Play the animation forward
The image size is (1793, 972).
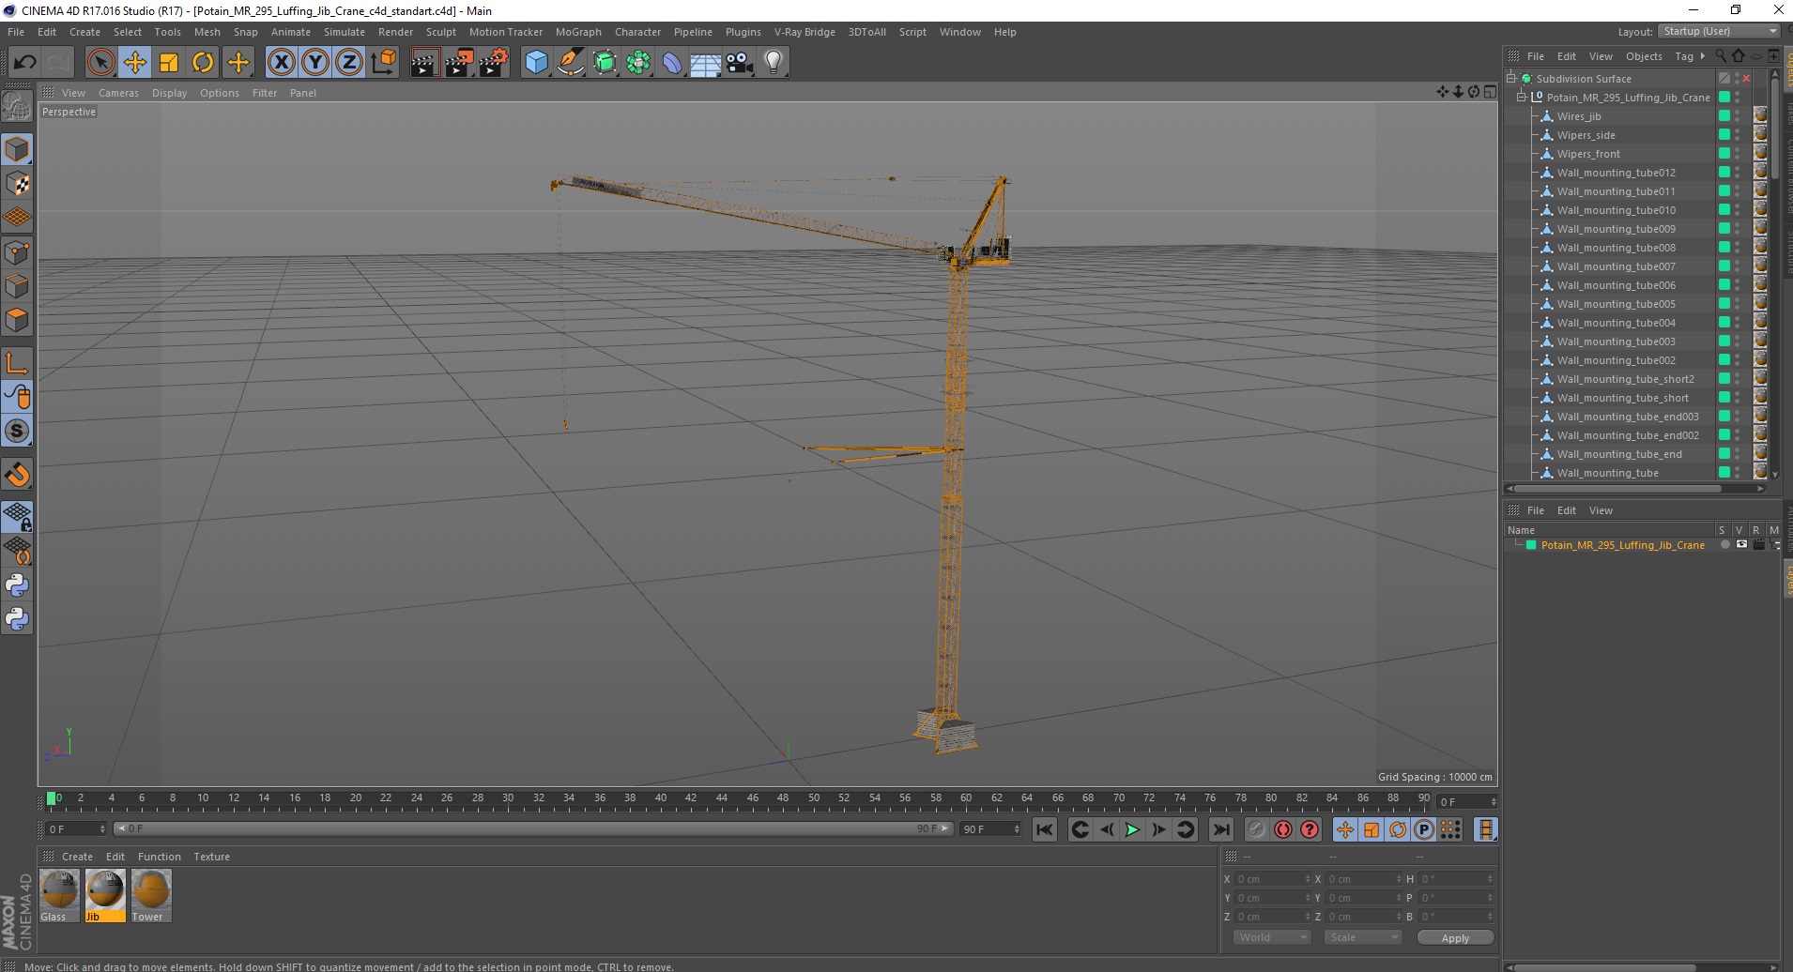1132,829
